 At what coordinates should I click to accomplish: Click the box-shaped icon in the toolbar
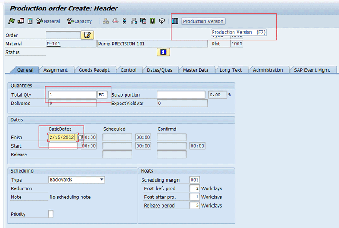point(162,21)
